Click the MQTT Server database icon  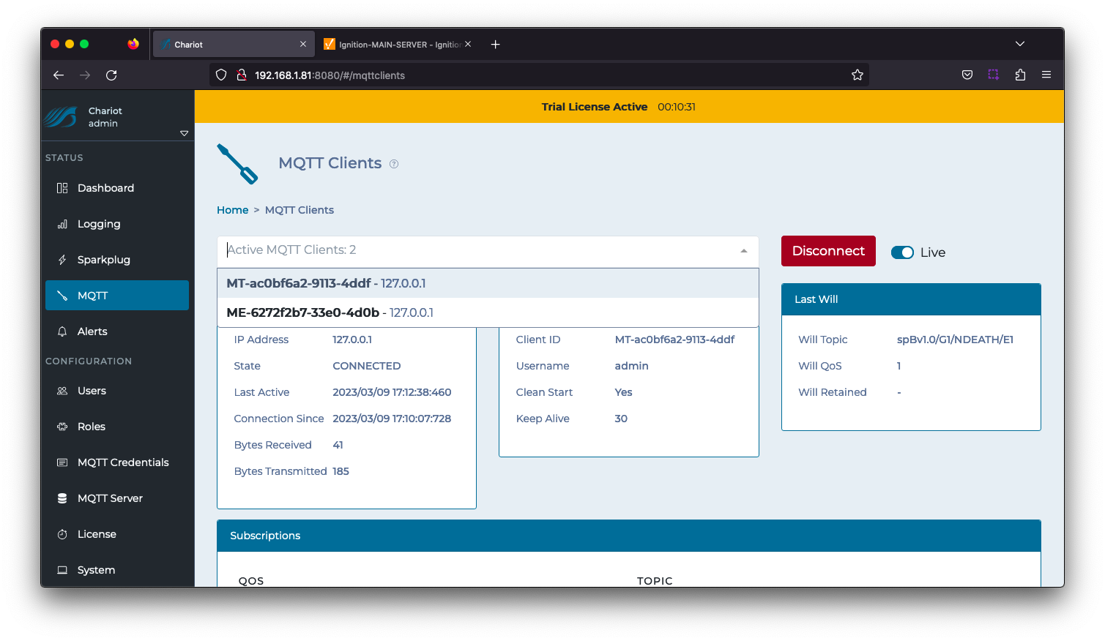pos(62,498)
